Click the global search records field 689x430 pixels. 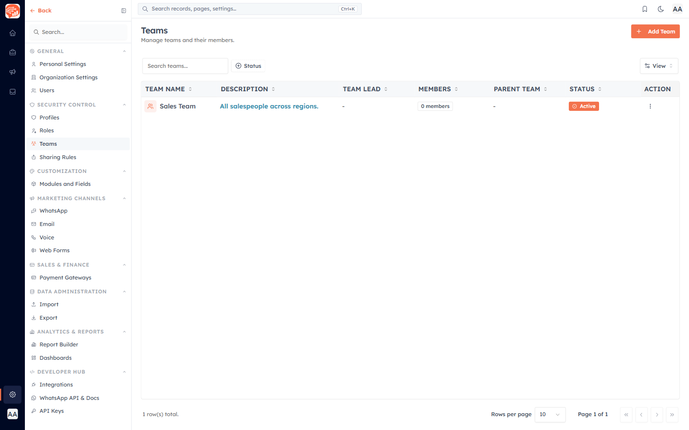pos(250,9)
